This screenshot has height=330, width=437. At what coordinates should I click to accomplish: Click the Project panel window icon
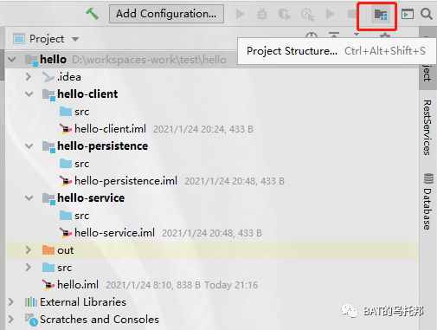pyautogui.click(x=19, y=39)
